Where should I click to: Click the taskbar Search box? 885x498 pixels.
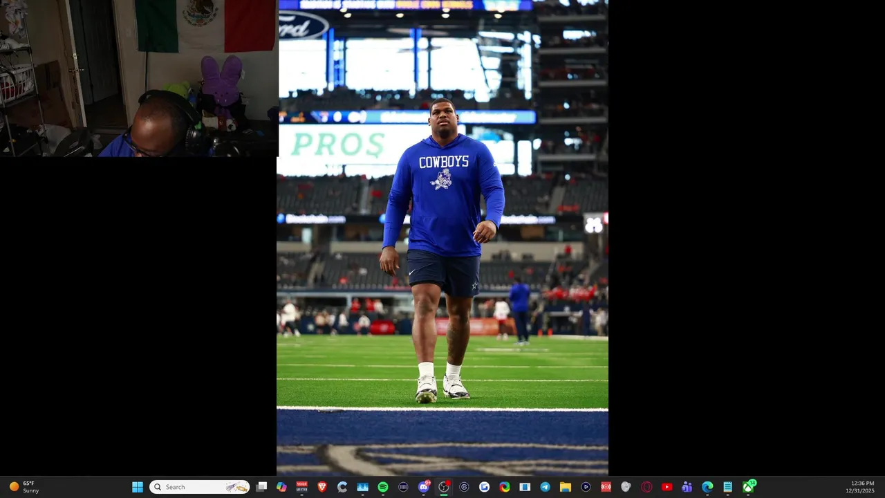[x=200, y=487]
